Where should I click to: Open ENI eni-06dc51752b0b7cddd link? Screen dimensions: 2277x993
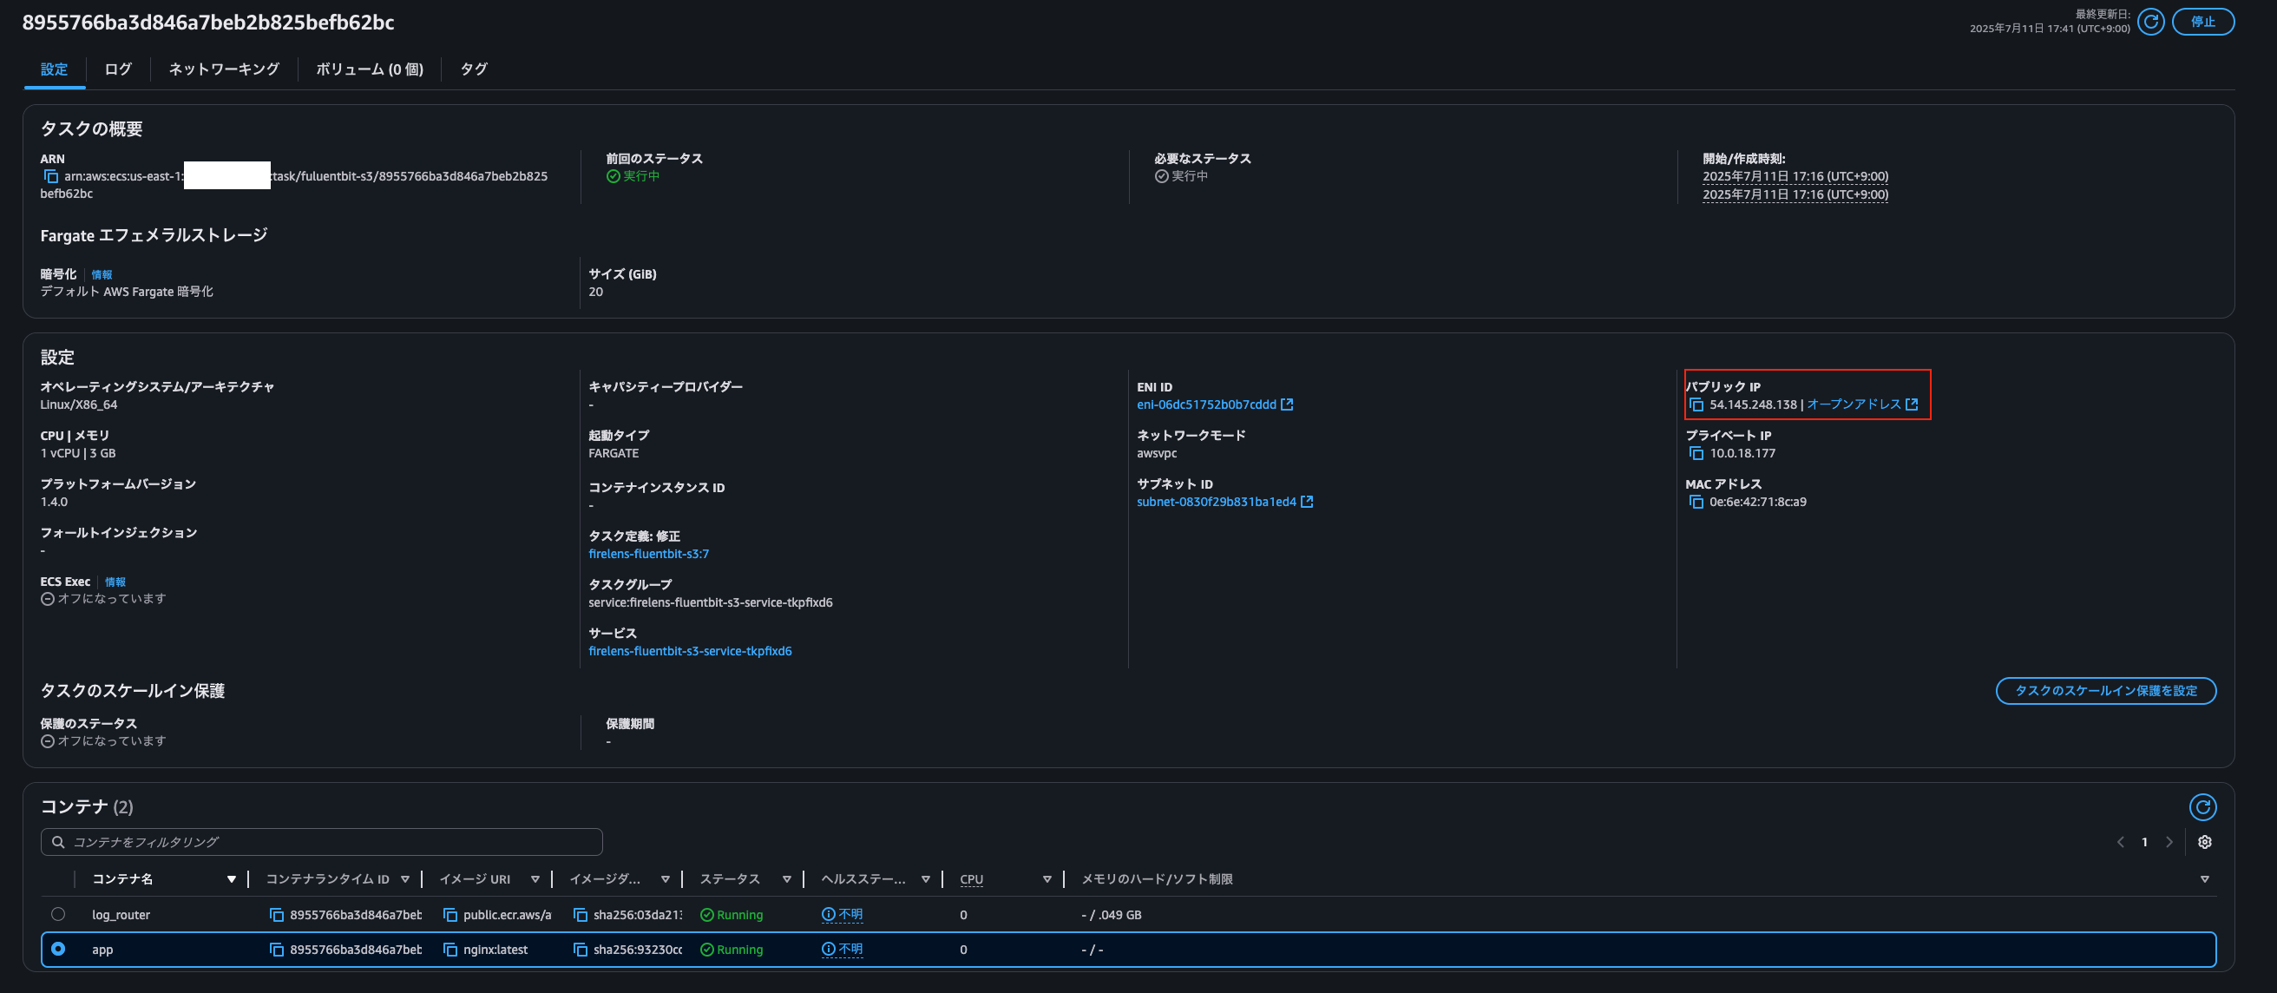1205,404
